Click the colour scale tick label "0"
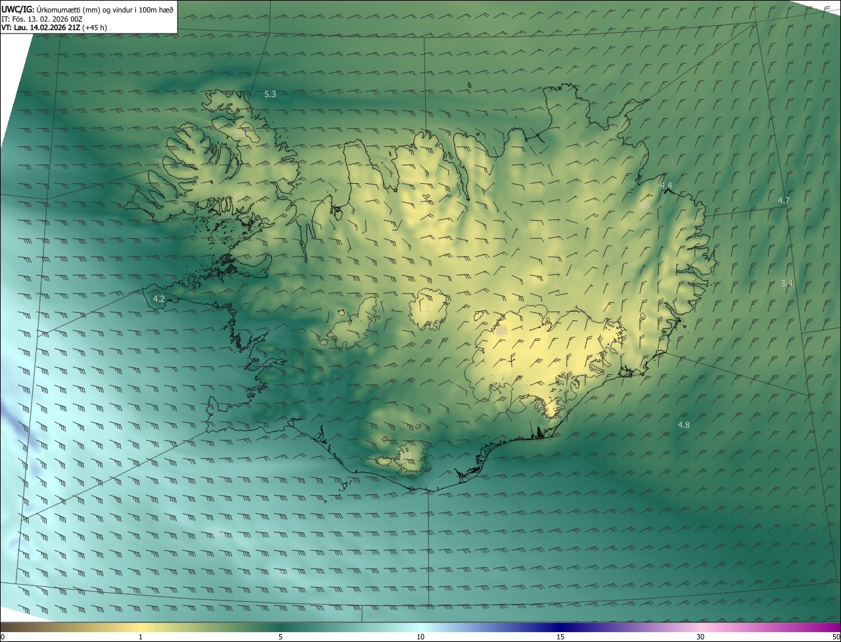841x642 pixels. 3,637
